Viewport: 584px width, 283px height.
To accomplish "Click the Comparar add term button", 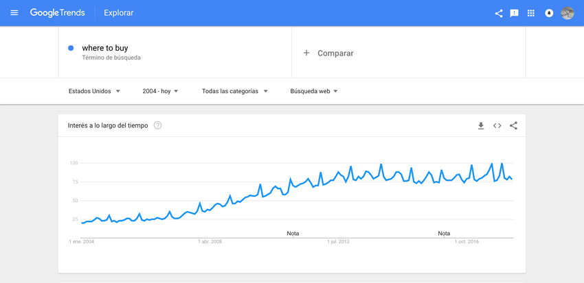I will point(328,53).
